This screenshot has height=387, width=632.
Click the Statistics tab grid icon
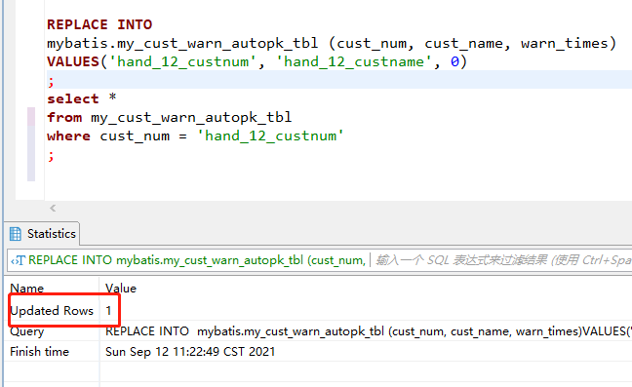[x=16, y=234]
